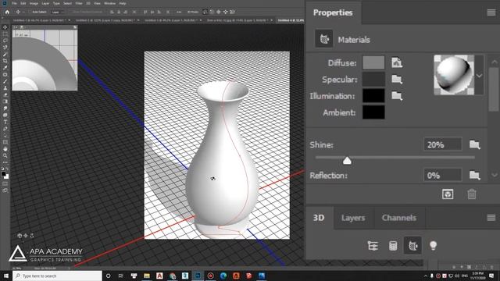Click the taskbar clock

[477, 276]
